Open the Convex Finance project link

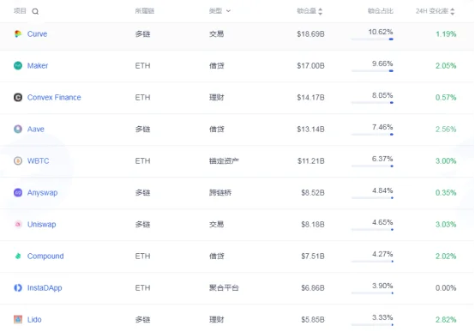[x=54, y=97]
